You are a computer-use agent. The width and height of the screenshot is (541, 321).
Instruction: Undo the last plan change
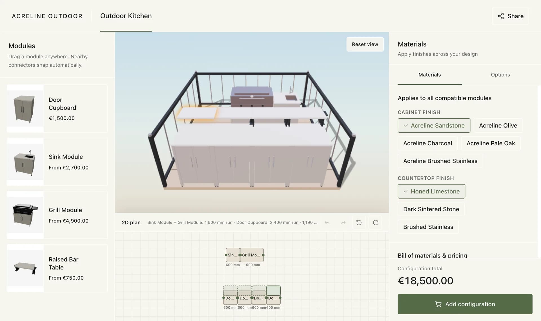coord(327,223)
